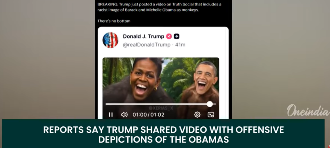Click the red verified badge icon

(x=169, y=37)
